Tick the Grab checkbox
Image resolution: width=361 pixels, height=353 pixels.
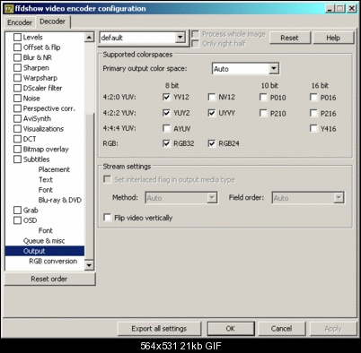coord(17,211)
